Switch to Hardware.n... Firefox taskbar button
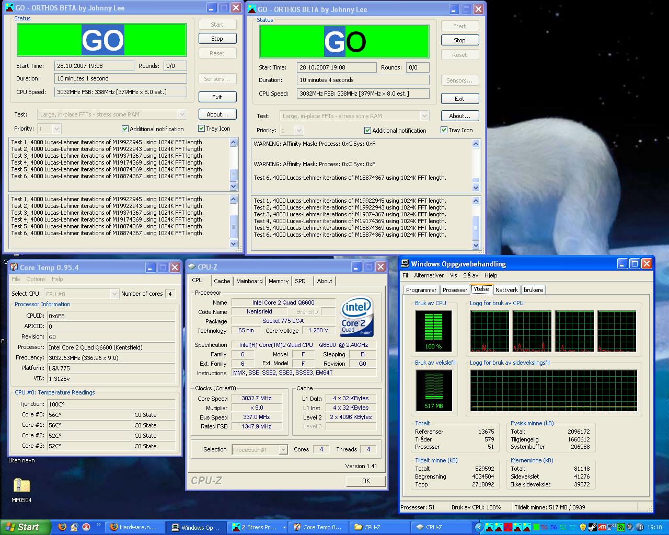The image size is (669, 535). click(135, 527)
